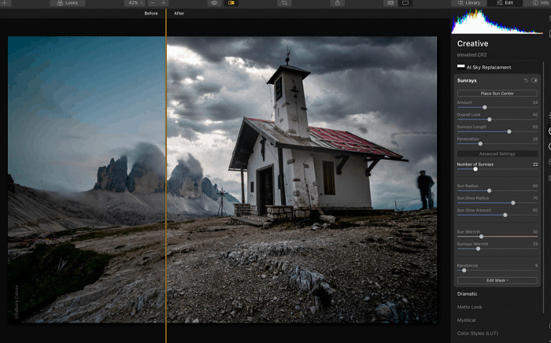
Task: Expand the Matte Look tool
Action: [469, 307]
